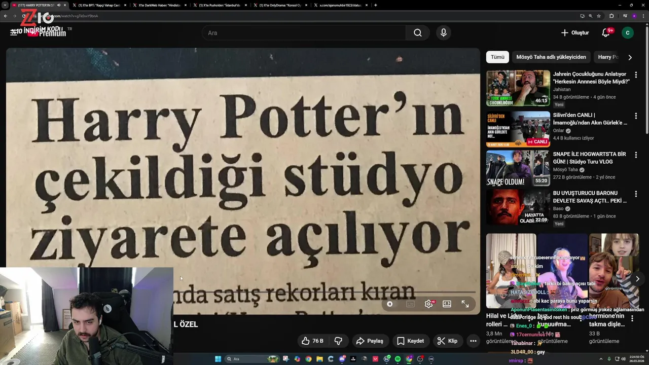Select the Mösyö Taha adlı yükleyiciden chip
Image resolution: width=649 pixels, height=365 pixels.
tap(551, 57)
